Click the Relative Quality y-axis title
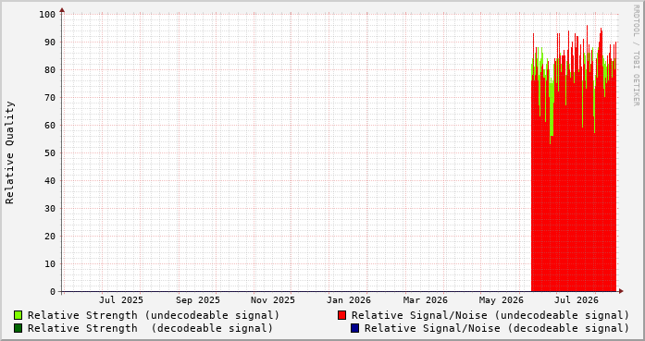The height and width of the screenshot is (341, 645). click(x=9, y=152)
